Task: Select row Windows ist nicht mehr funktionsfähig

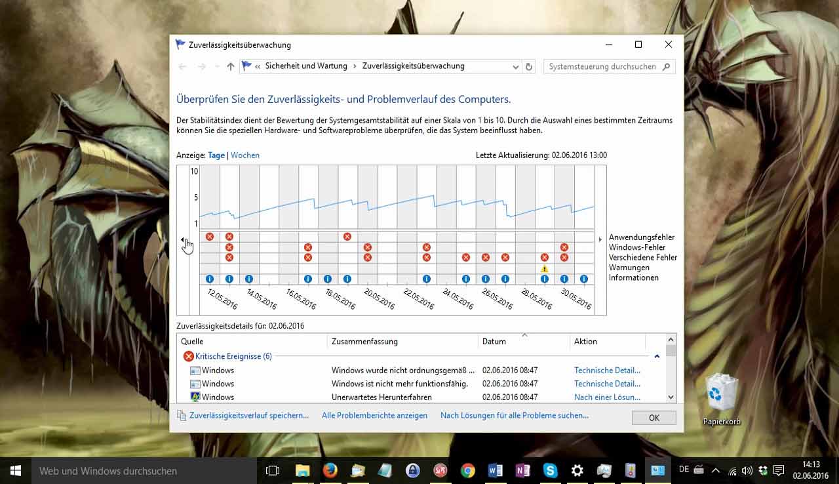Action: pyautogui.click(x=419, y=384)
